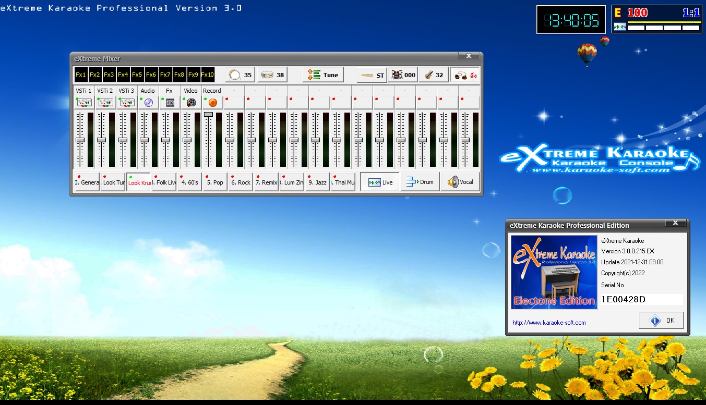Viewport: 706px width, 405px height.
Task: Click the tambourine button showing 35
Action: tap(240, 75)
